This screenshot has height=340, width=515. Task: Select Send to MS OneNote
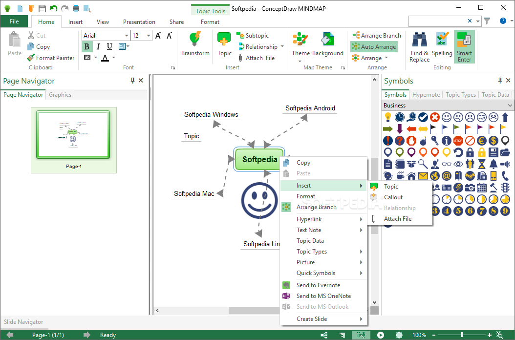point(323,296)
